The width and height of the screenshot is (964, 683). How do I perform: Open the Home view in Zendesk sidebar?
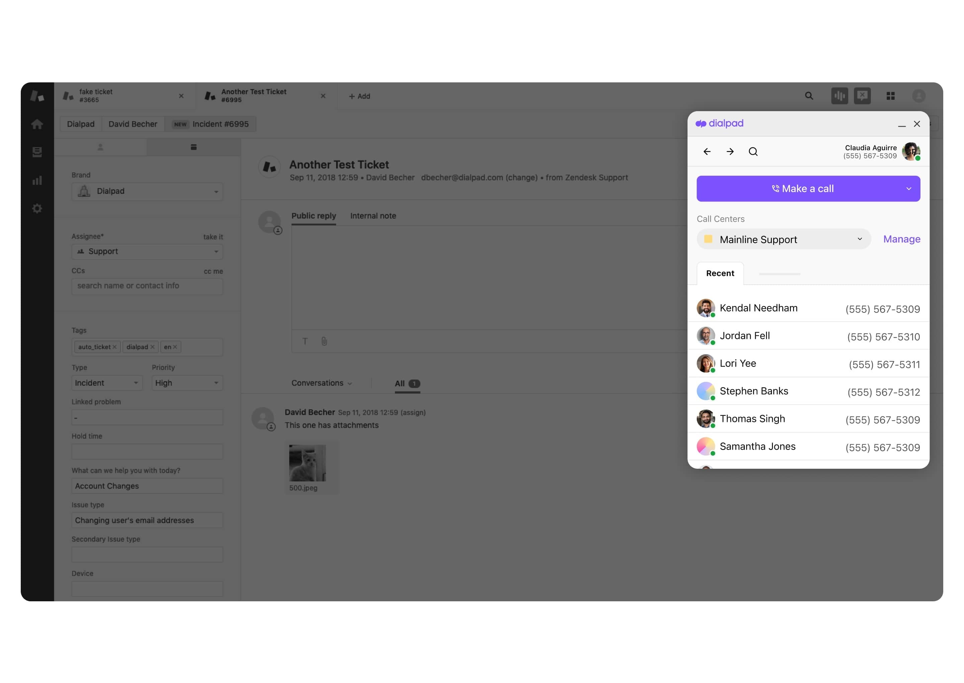[37, 124]
